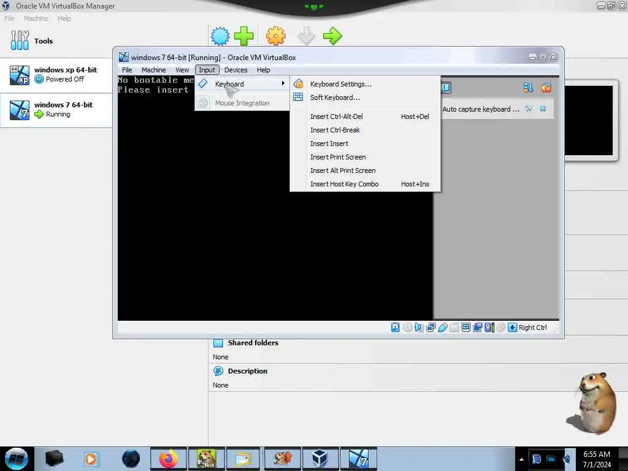This screenshot has height=471, width=628.
Task: Click the Input menu in VM window
Action: [207, 70]
